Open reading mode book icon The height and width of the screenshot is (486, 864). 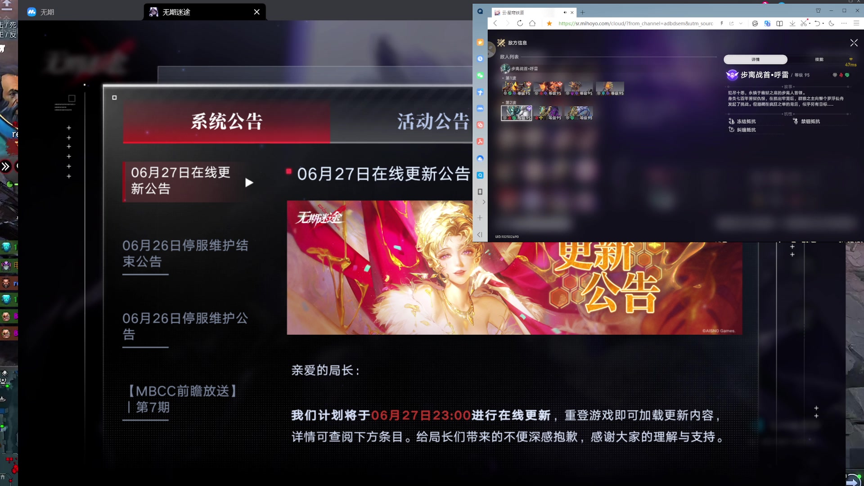click(779, 23)
